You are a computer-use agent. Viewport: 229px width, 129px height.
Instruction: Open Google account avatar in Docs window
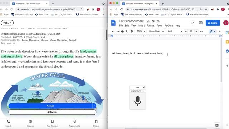[x=226, y=23]
